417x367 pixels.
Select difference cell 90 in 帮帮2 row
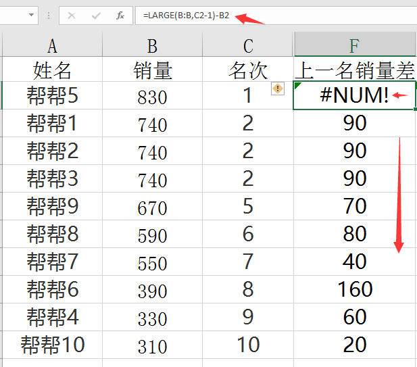(355, 151)
